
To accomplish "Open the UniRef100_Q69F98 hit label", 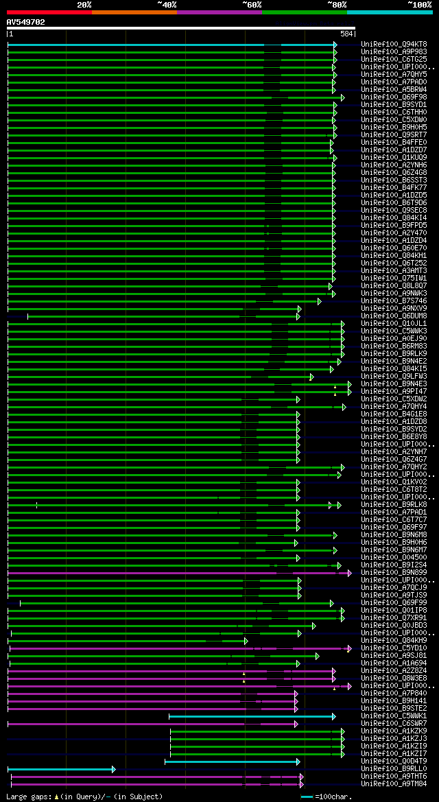I will coord(394,97).
